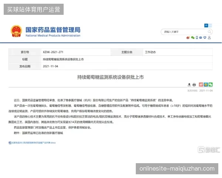The width and height of the screenshot is (222, 178).
Task: Share the article to Qzone via the star icon
Action: pos(206,85)
